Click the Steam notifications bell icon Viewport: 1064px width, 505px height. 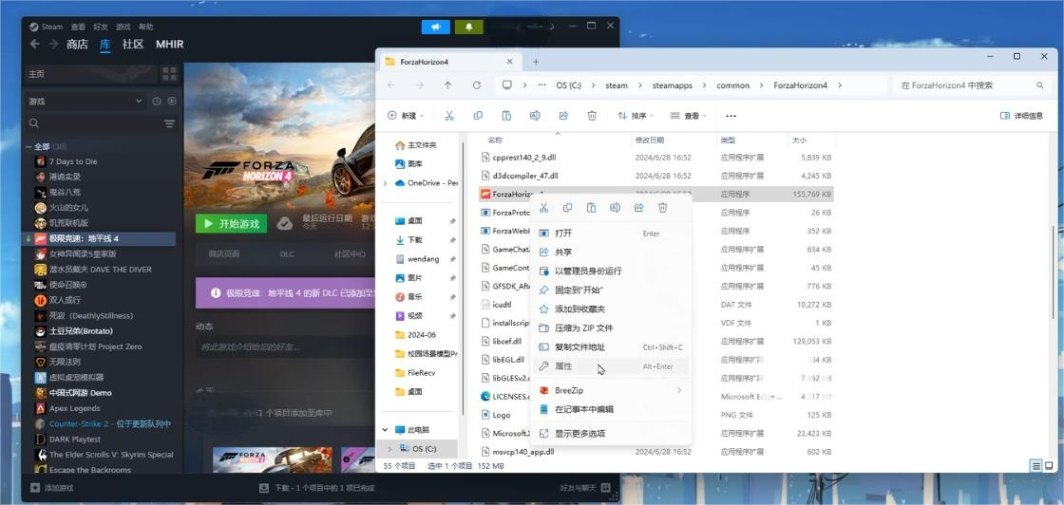(468, 27)
